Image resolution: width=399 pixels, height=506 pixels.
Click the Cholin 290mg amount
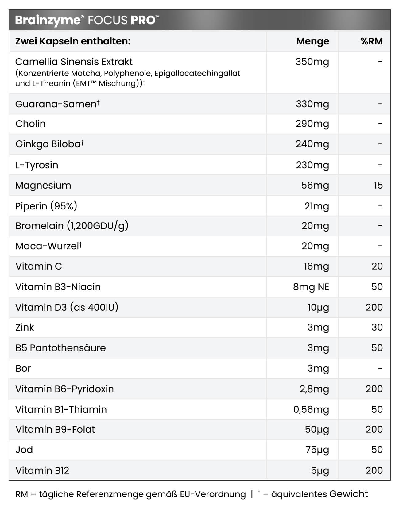(x=312, y=124)
